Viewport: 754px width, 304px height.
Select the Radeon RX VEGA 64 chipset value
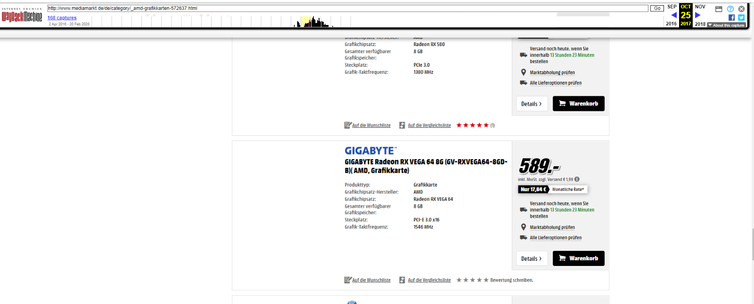tap(433, 199)
